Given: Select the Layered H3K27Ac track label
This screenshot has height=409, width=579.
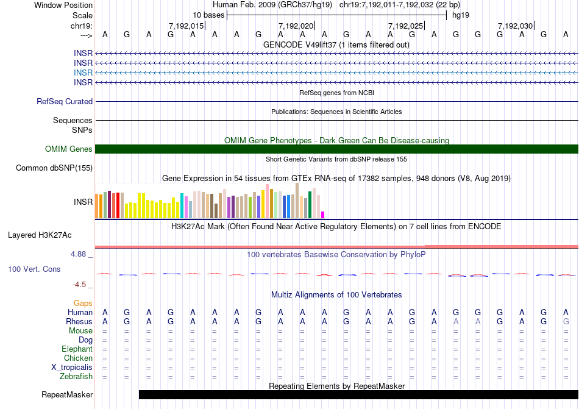Looking at the screenshot, I should (40, 235).
